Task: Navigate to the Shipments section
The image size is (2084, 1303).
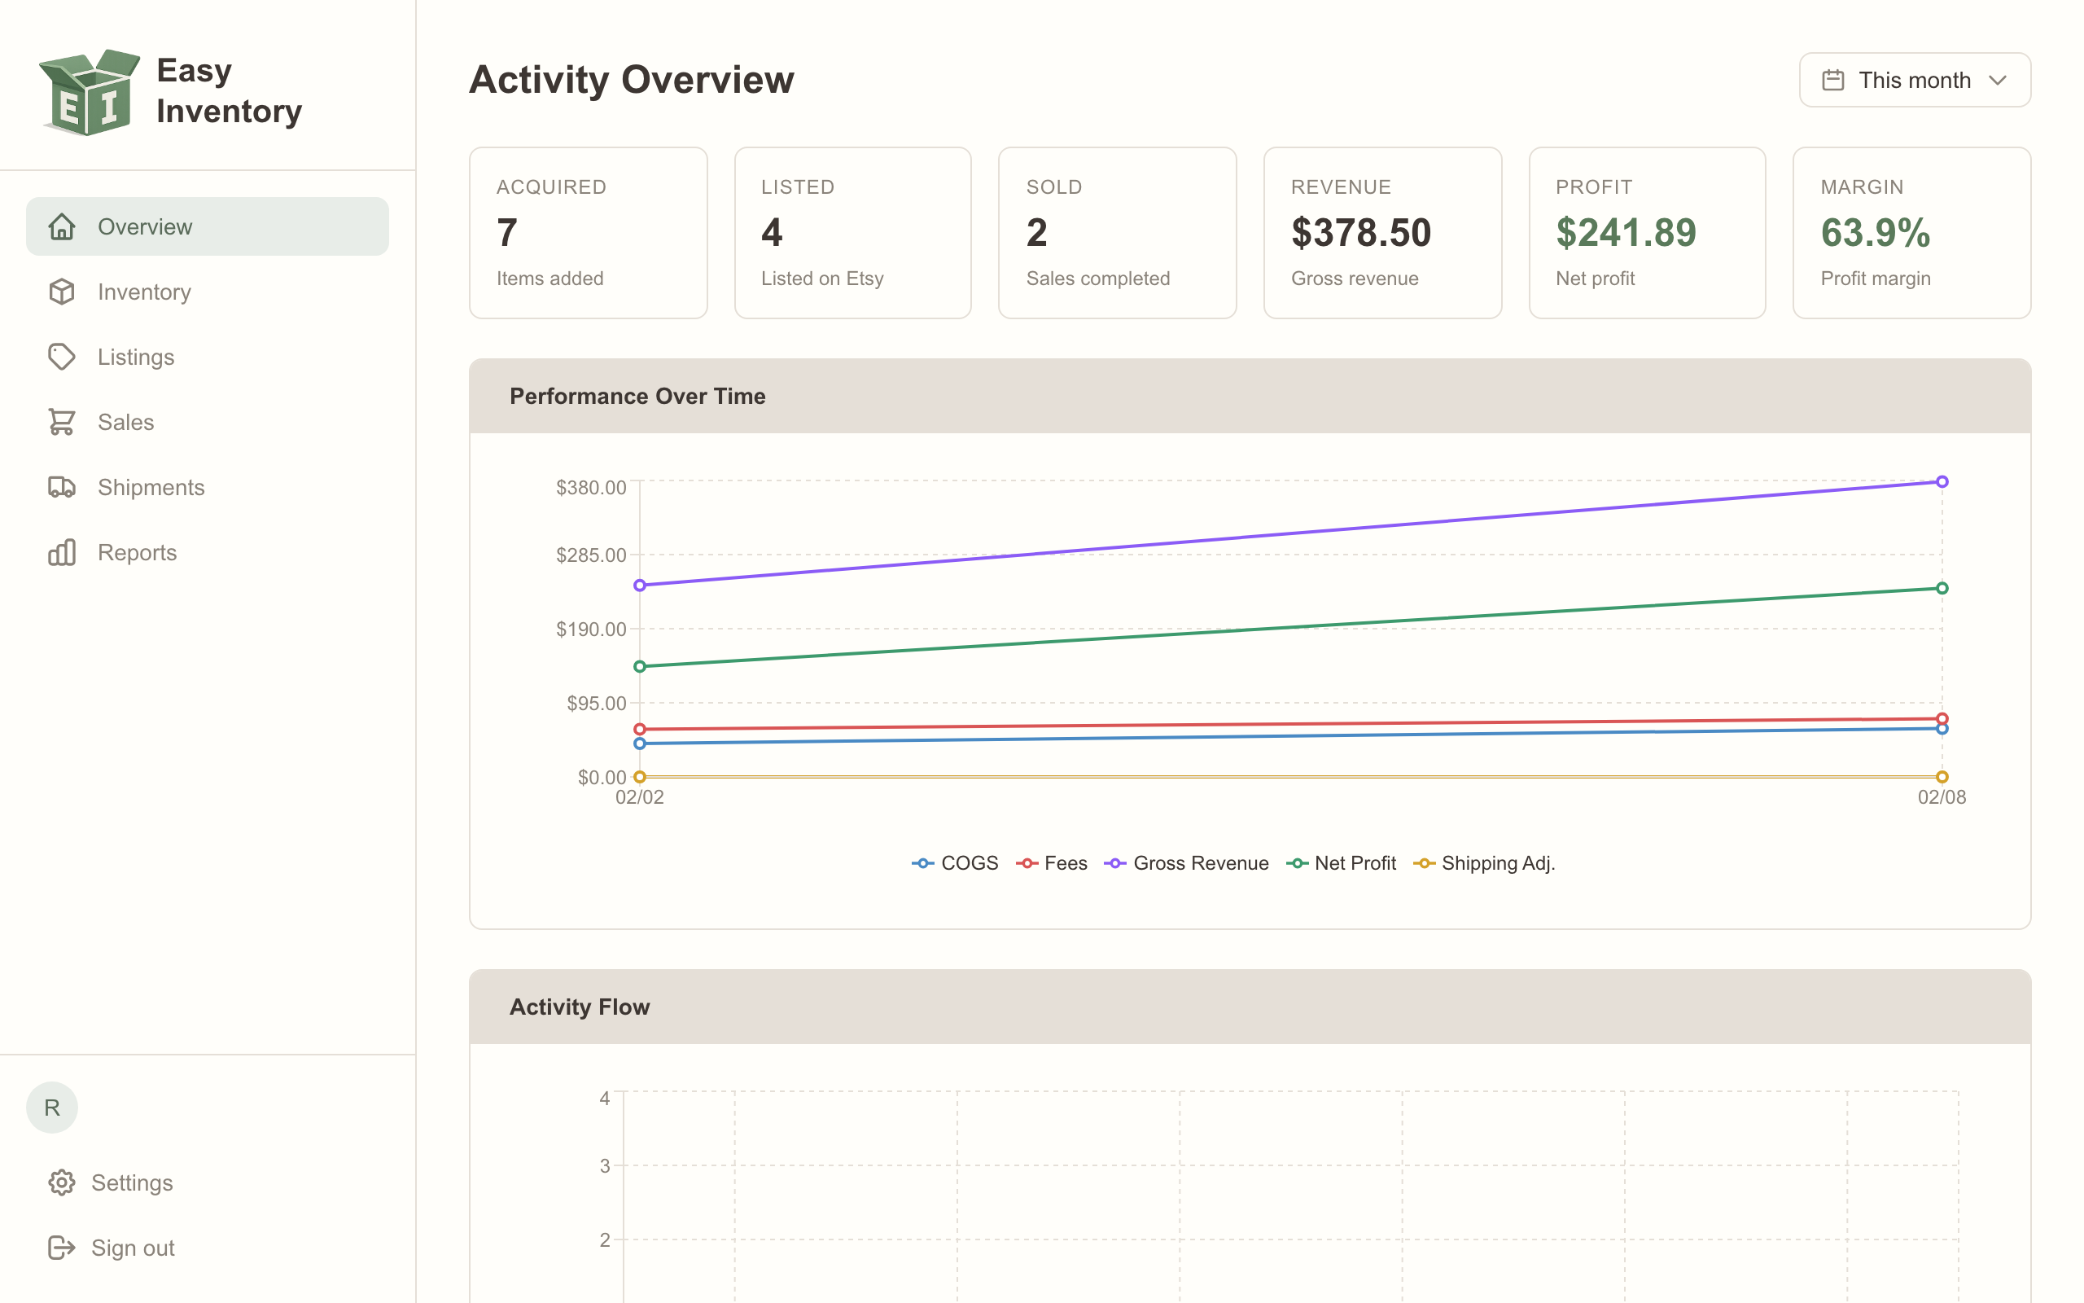Action: tap(151, 487)
